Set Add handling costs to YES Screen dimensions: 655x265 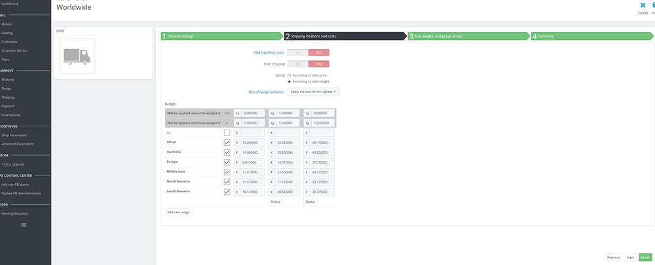click(298, 52)
